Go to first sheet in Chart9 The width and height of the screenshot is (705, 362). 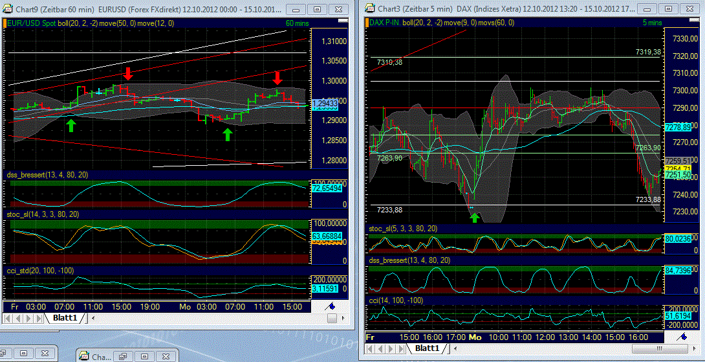coord(8,318)
